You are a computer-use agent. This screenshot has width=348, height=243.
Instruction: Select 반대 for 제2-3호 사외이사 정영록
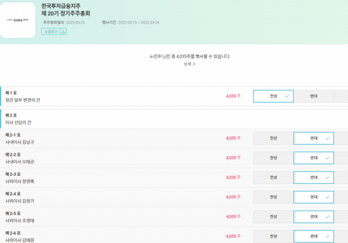pos(314,177)
